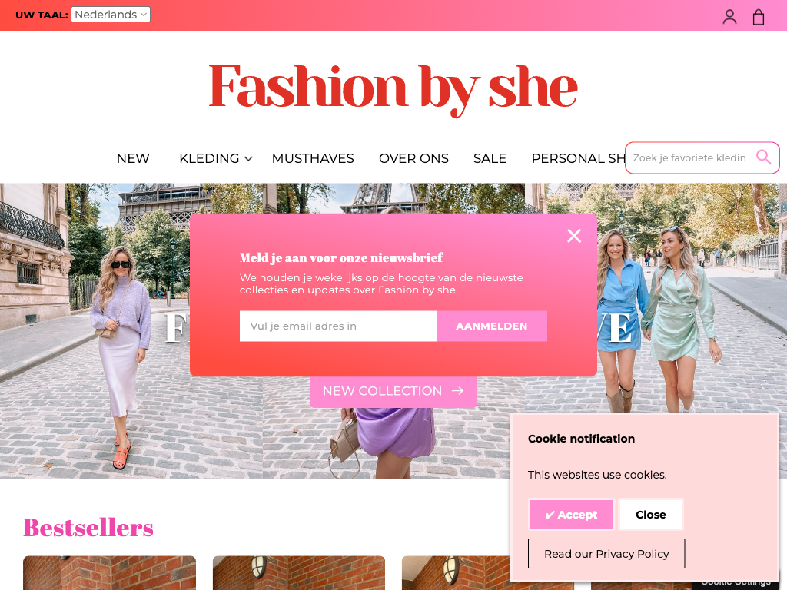Dismiss the cookie notification with Close

click(650, 514)
